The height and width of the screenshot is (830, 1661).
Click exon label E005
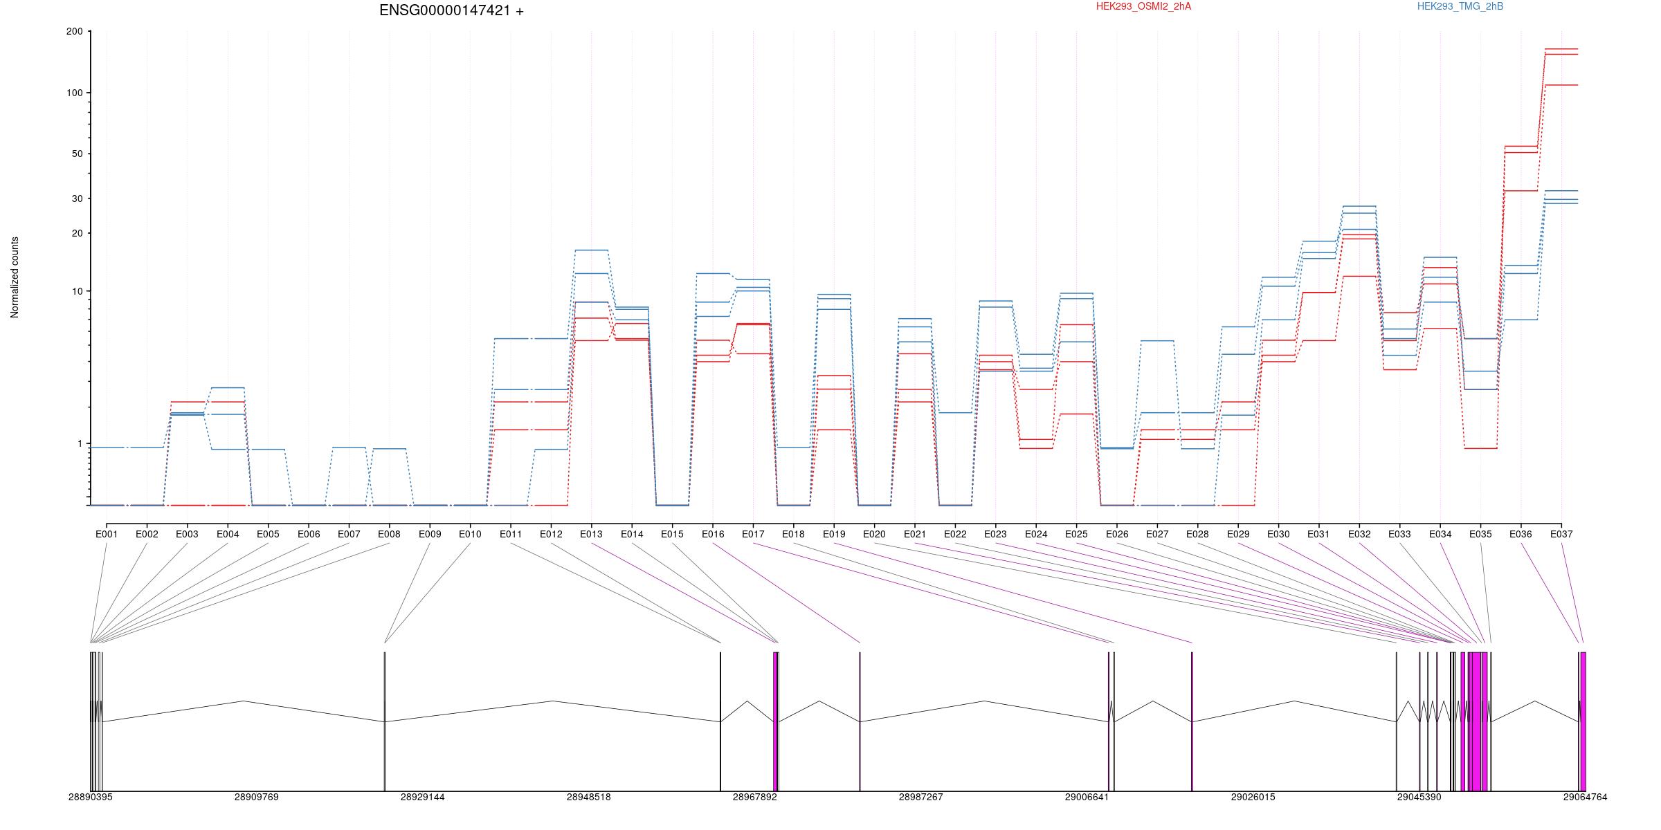[268, 534]
